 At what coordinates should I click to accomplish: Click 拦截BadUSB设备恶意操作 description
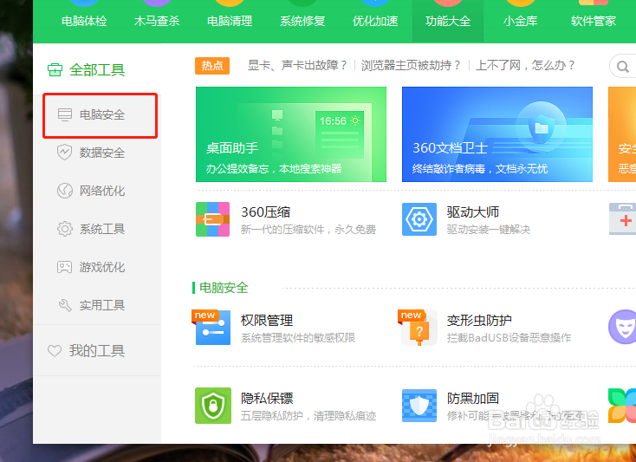(x=509, y=338)
